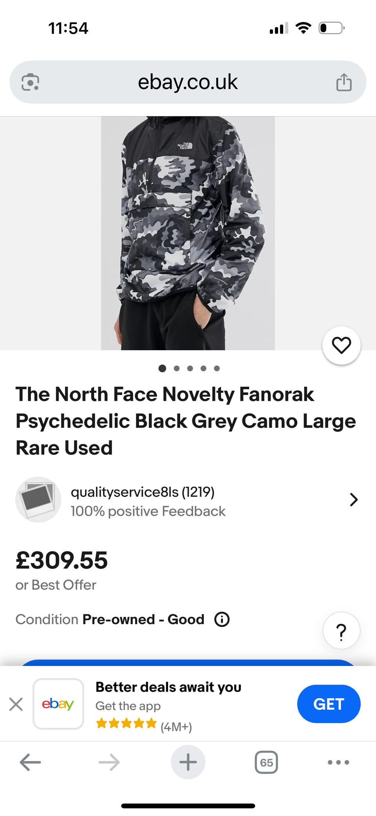This screenshot has width=376, height=816.
Task: Select the fifth image carousel dot
Action: pyautogui.click(x=217, y=369)
